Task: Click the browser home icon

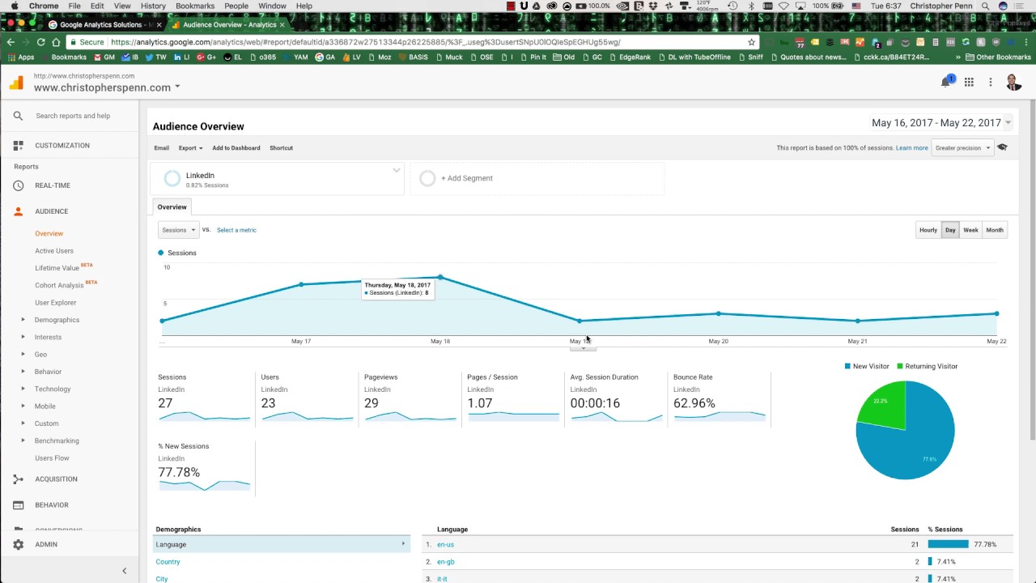Action: pyautogui.click(x=56, y=42)
